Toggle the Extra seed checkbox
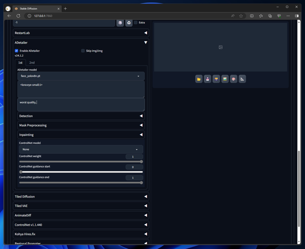The image size is (305, 249). (136, 22)
